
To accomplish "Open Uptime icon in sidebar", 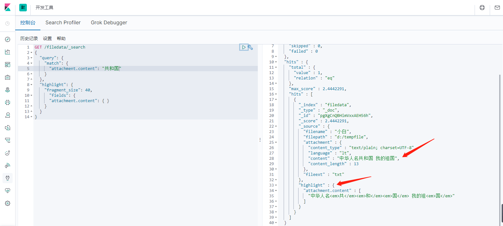I will point(8,153).
